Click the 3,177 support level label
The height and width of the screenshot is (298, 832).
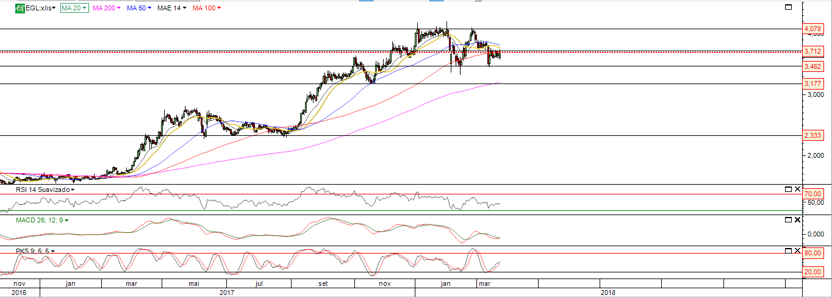(812, 83)
